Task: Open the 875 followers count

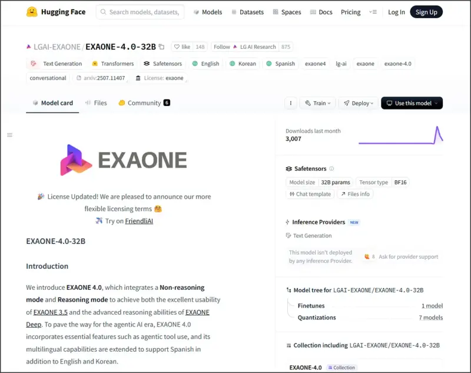Action: tap(286, 47)
